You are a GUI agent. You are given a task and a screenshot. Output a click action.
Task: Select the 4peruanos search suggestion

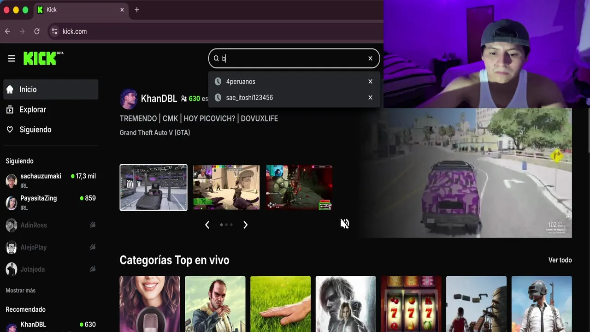coord(294,81)
